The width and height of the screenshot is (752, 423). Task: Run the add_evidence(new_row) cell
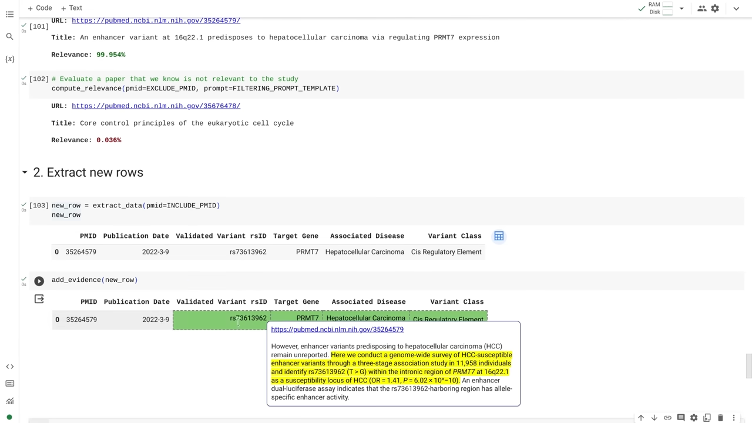(x=39, y=281)
